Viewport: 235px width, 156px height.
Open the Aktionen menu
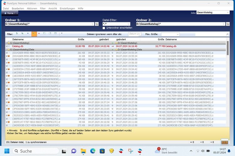point(32,8)
